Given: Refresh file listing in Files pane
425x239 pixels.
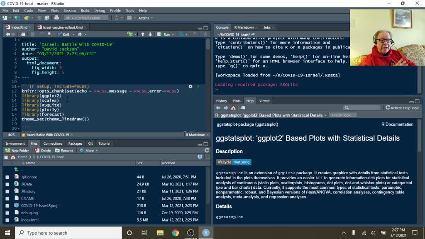Looking at the screenshot, I should click(207, 150).
